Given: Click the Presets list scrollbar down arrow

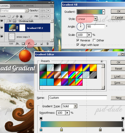Looking at the screenshot, I should click(103, 88).
